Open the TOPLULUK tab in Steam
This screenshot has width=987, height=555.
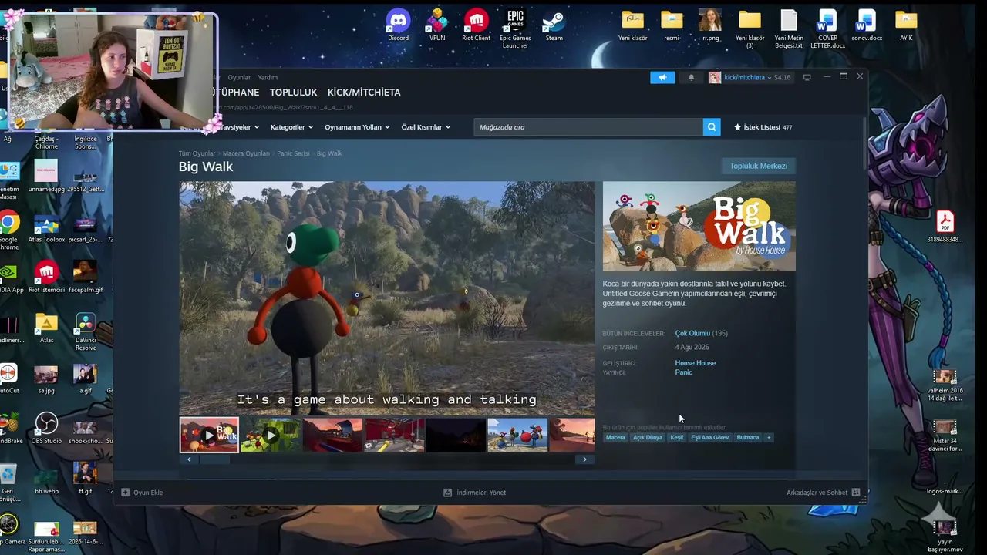tap(293, 92)
